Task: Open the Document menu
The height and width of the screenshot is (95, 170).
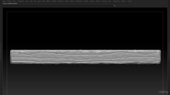Action: tap(21, 1)
